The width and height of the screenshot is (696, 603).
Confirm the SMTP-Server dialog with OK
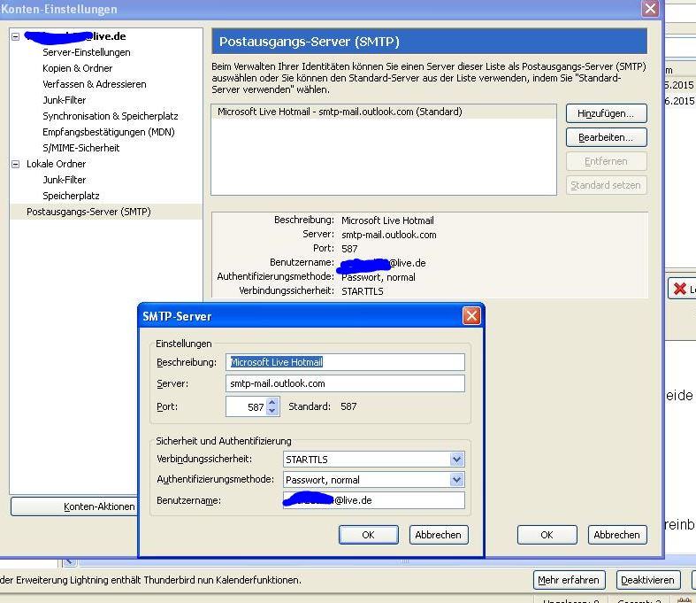[x=369, y=535]
